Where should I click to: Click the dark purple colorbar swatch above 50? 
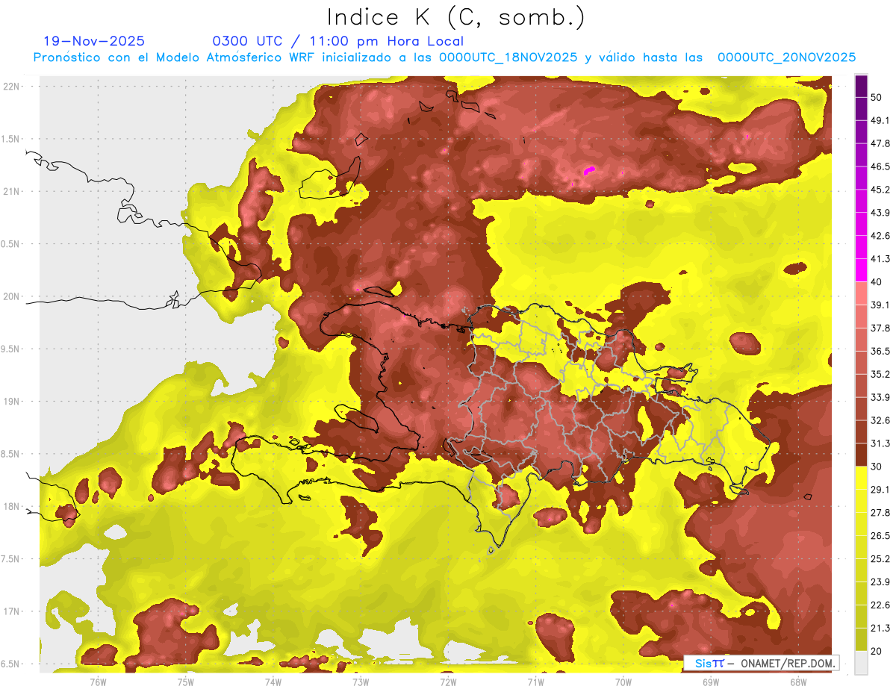tap(861, 86)
